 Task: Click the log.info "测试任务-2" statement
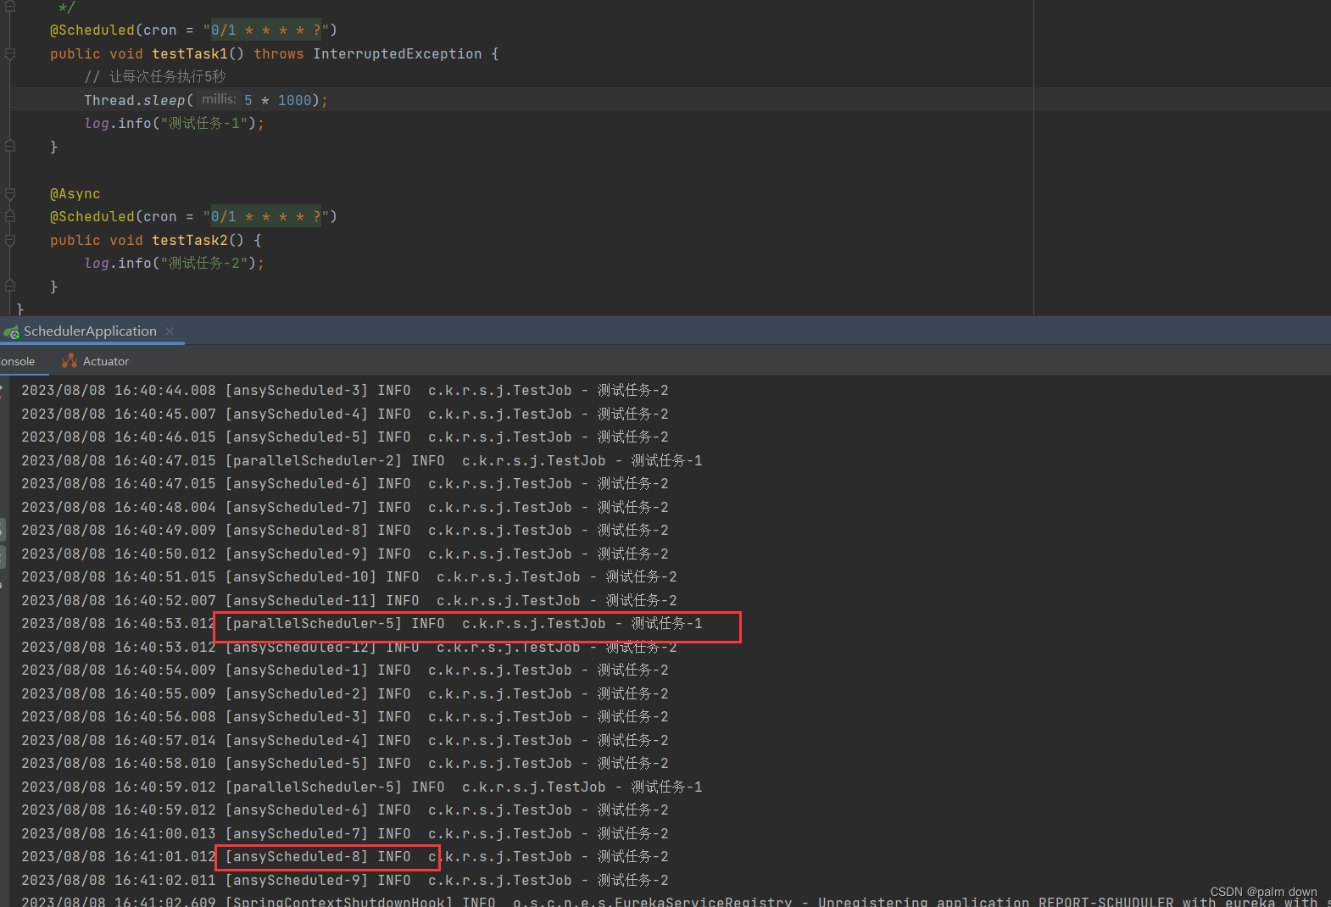tap(174, 263)
